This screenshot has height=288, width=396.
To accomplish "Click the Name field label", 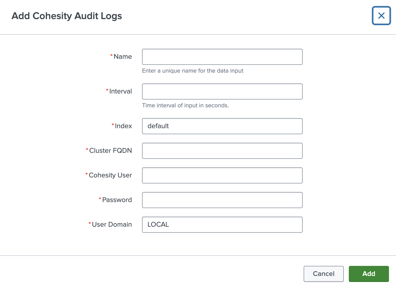I will (x=123, y=57).
